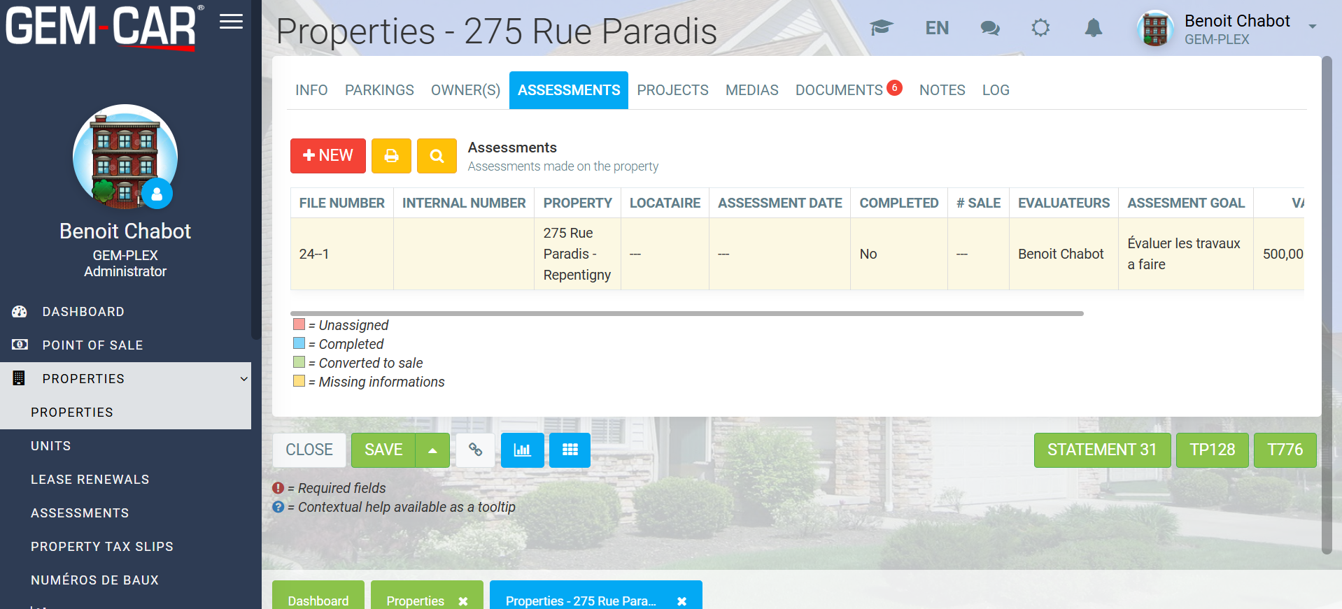The width and height of the screenshot is (1342, 609).
Task: Close the Properties - 275 Rue Paradis bottom tab
Action: point(681,601)
